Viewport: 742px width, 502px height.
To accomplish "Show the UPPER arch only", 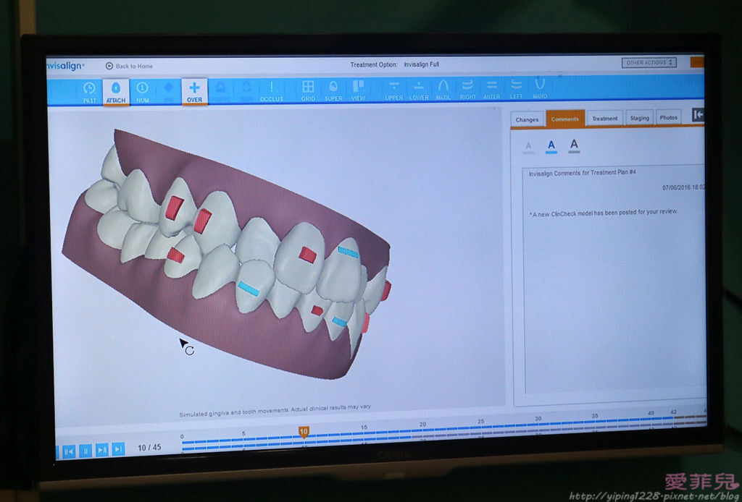I will (393, 90).
